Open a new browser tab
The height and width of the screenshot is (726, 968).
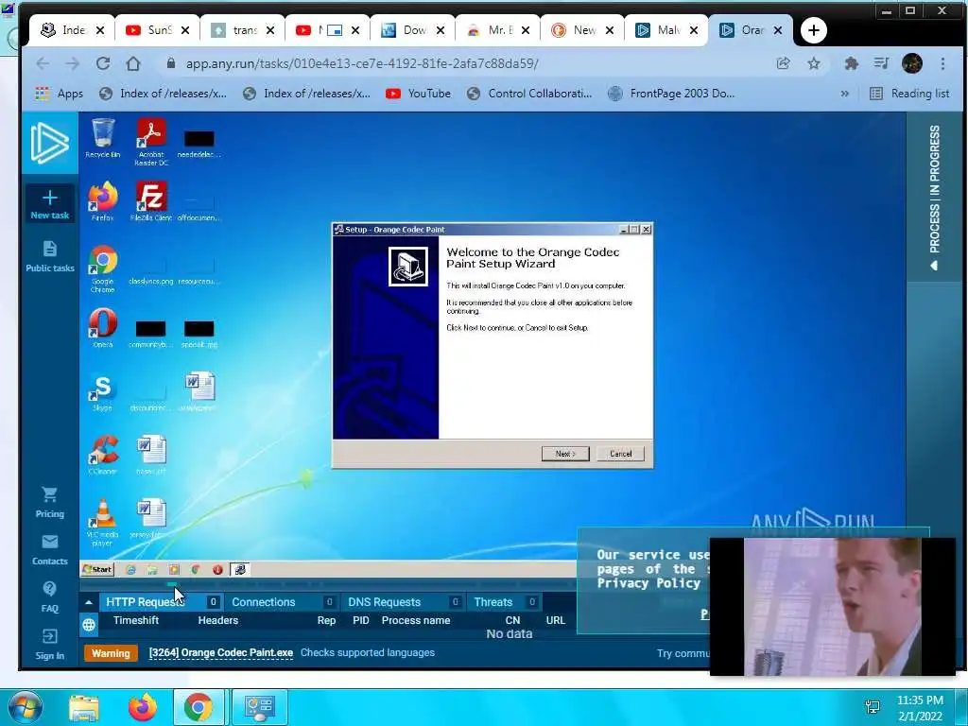[814, 30]
